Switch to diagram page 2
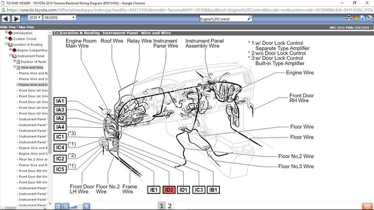This screenshot has height=210, width=374. pos(170,206)
